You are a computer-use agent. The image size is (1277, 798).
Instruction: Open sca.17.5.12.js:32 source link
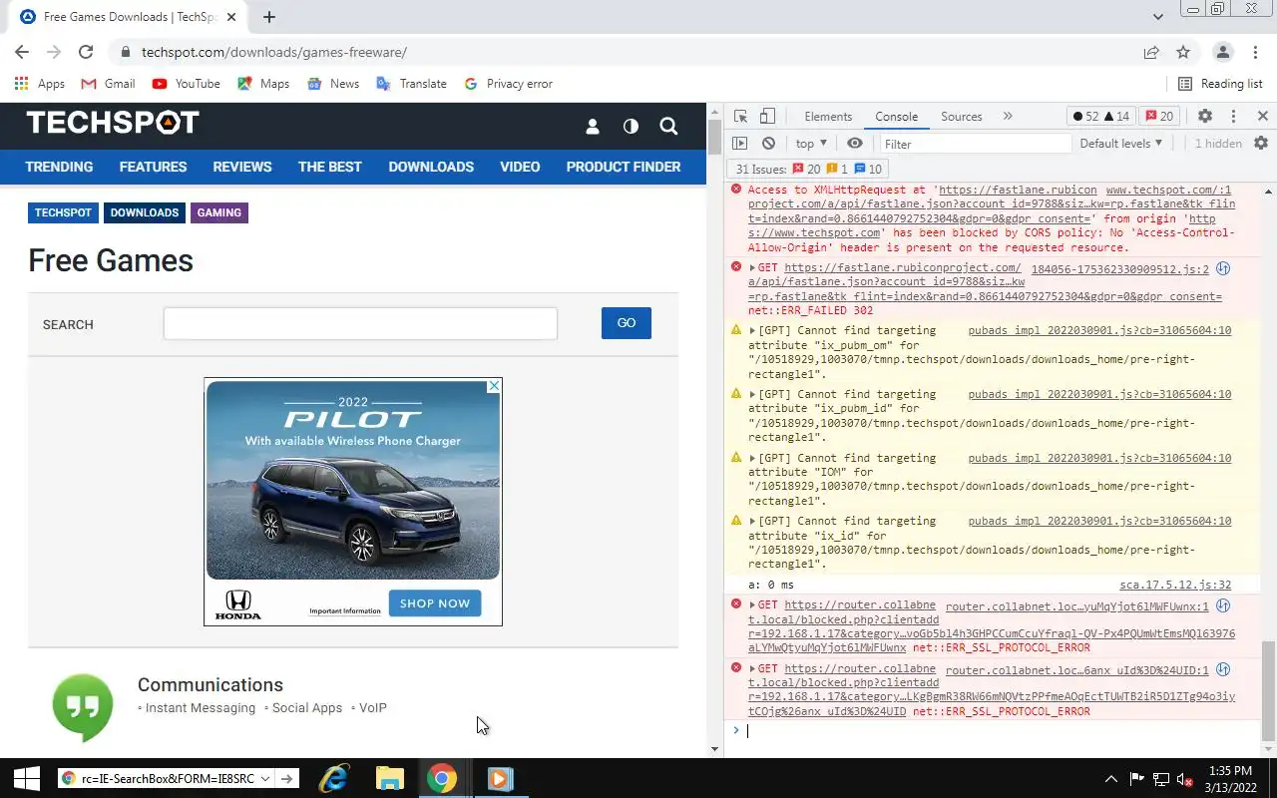click(1175, 586)
